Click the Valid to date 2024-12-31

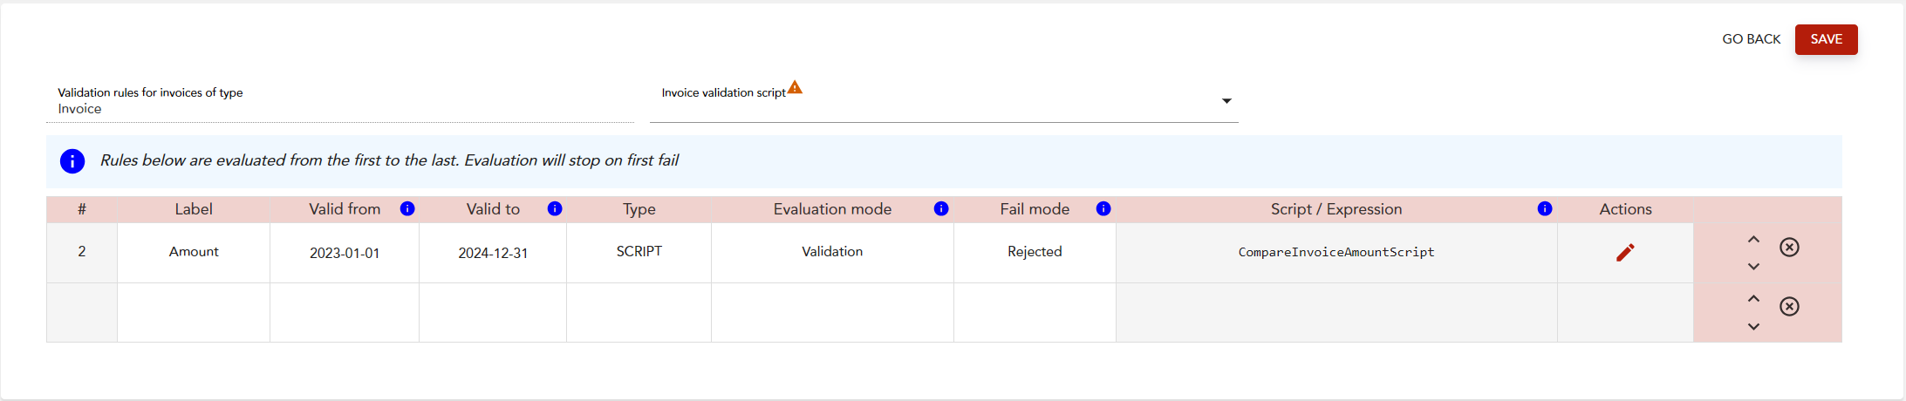click(493, 254)
